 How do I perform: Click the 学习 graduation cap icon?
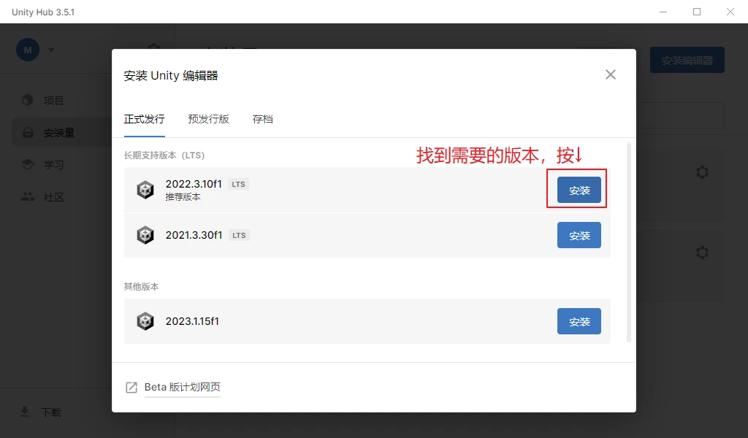[x=28, y=164]
